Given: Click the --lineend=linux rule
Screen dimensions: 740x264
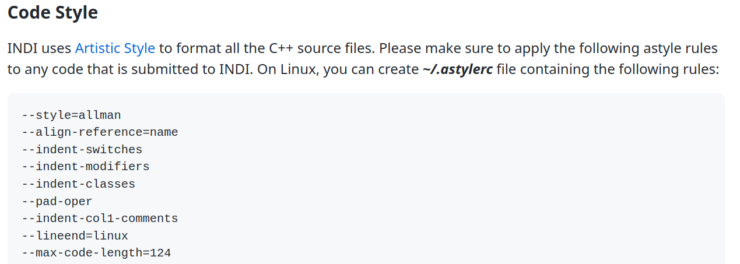Looking at the screenshot, I should 75,236.
